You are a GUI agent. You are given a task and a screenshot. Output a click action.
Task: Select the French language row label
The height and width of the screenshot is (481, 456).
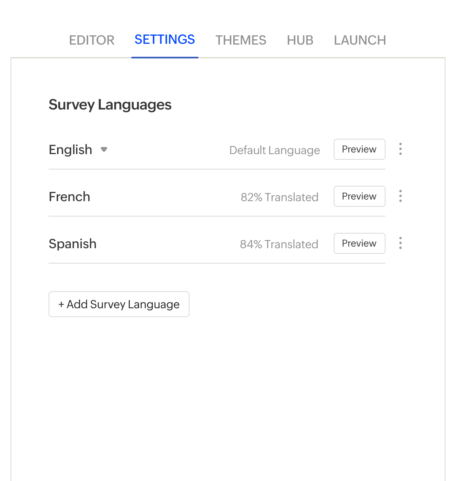coord(69,197)
